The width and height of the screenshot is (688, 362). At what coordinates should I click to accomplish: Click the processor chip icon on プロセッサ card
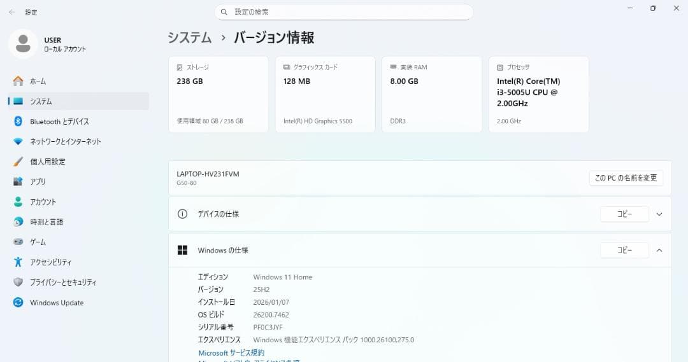[500, 67]
